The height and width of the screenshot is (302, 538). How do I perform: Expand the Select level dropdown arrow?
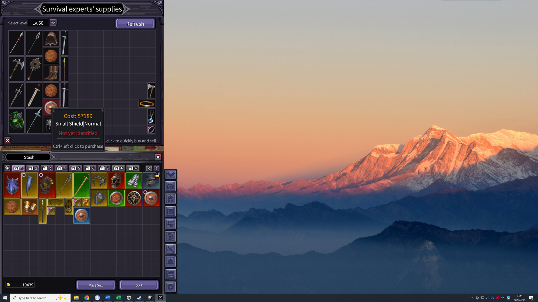[53, 23]
